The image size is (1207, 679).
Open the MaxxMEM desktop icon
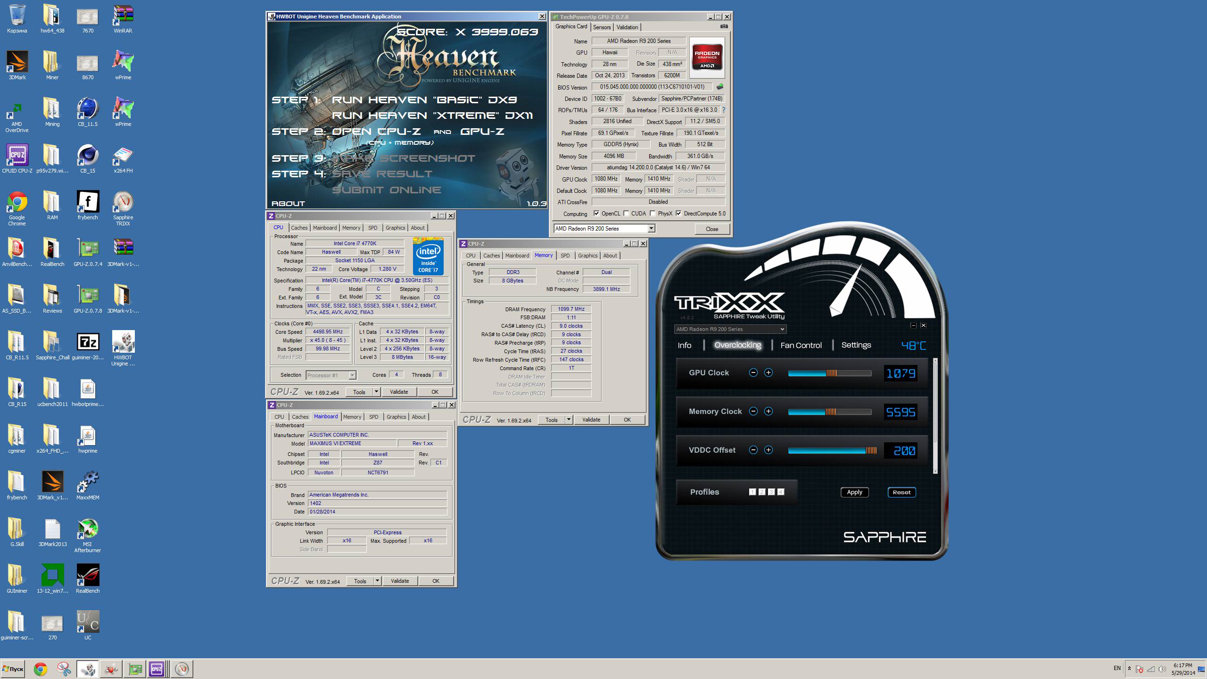pyautogui.click(x=88, y=485)
